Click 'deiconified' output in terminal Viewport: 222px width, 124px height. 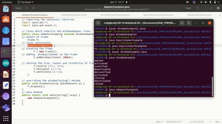click(x=102, y=72)
